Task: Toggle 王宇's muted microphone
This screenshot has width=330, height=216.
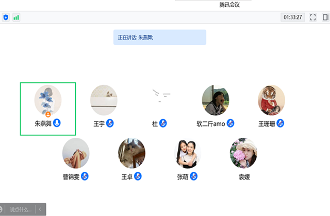Action: pyautogui.click(x=110, y=123)
